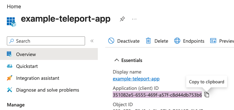Screen dimensions: 234x110
Task: Click the Diagnose wrench tools icon
Action: tap(10, 90)
